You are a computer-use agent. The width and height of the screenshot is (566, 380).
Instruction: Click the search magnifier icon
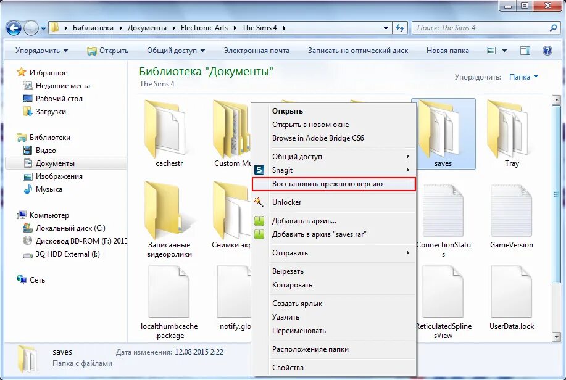click(552, 28)
